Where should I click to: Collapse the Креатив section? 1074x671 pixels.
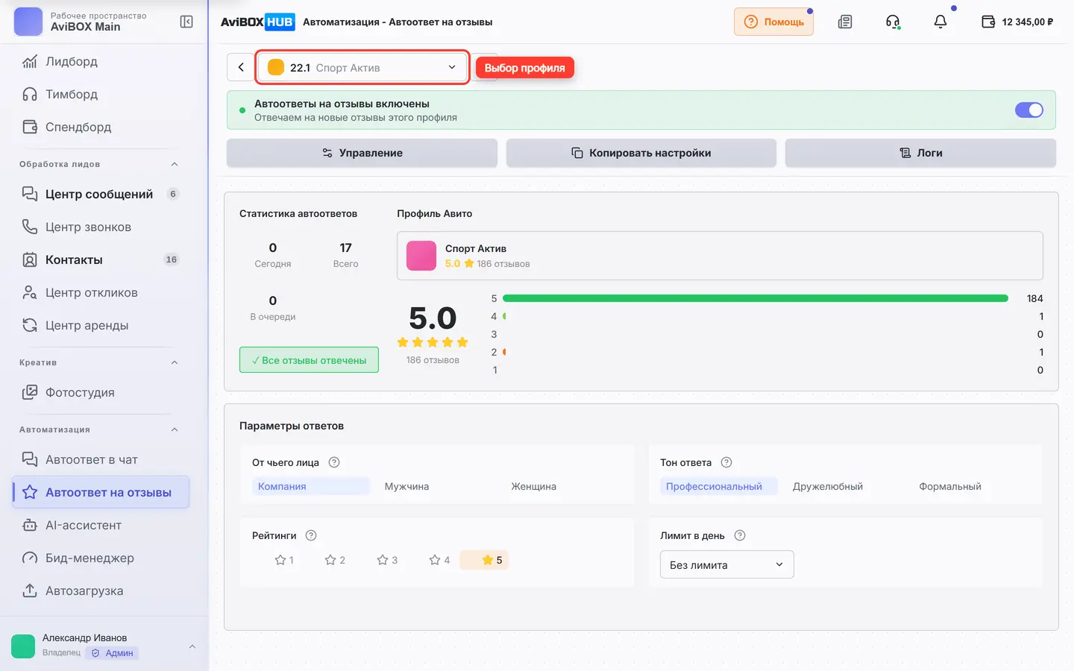(175, 362)
